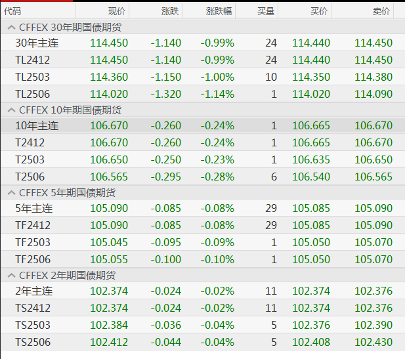
Task: Open the TL2506 contract
Action: point(33,95)
